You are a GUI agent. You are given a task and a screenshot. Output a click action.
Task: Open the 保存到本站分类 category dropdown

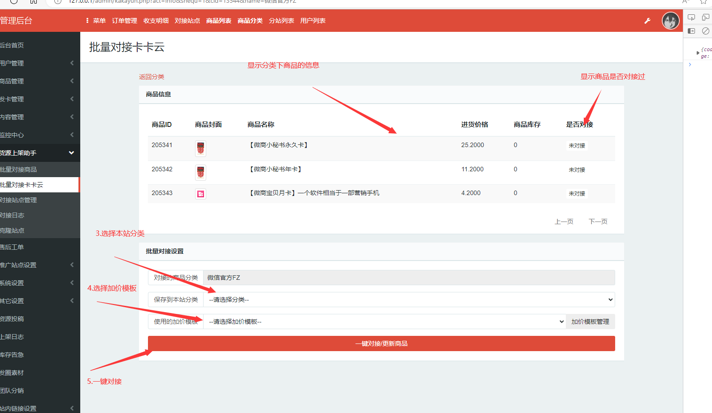(408, 300)
